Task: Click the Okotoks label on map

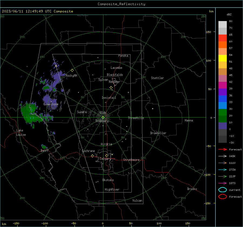Action: [x=108, y=180]
